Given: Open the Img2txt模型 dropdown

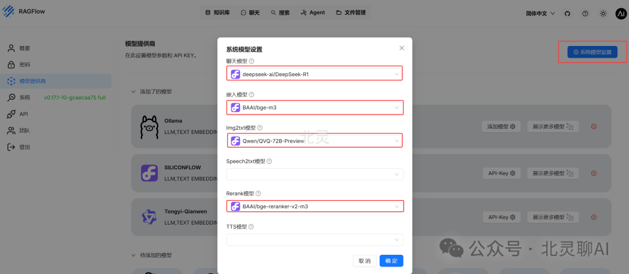Looking at the screenshot, I should click(x=315, y=141).
